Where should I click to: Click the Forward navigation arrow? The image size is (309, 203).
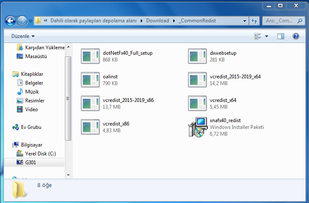pyautogui.click(x=22, y=21)
